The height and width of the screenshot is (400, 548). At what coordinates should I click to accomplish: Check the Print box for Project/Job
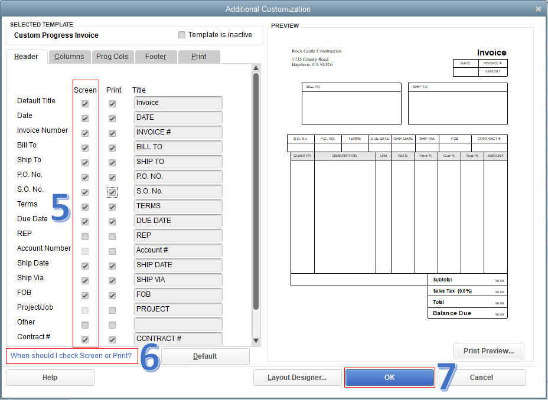point(112,310)
